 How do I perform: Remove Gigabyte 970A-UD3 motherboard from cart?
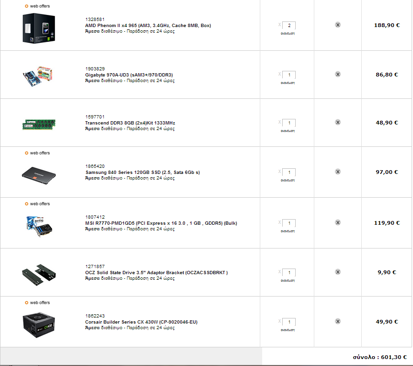click(x=338, y=74)
